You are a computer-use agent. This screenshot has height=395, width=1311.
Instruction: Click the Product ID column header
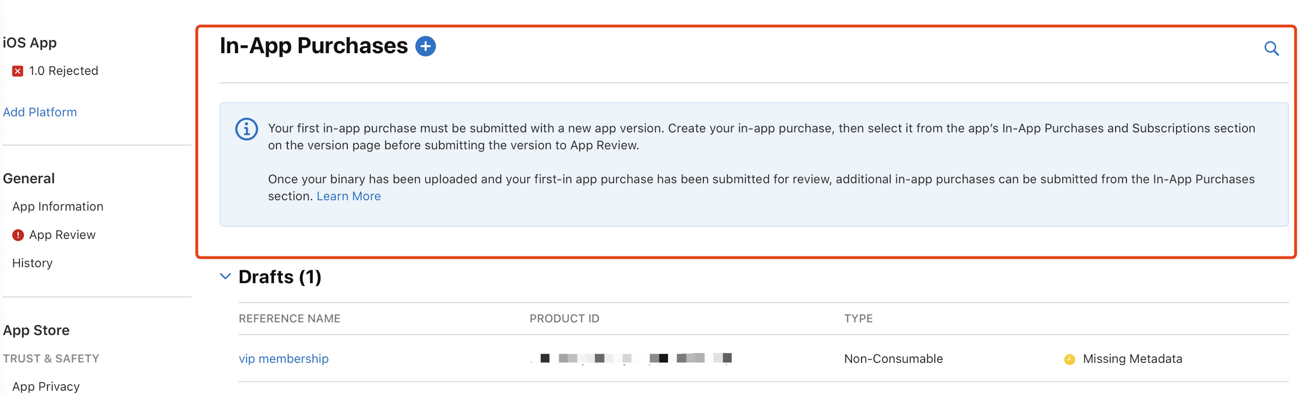tap(564, 318)
